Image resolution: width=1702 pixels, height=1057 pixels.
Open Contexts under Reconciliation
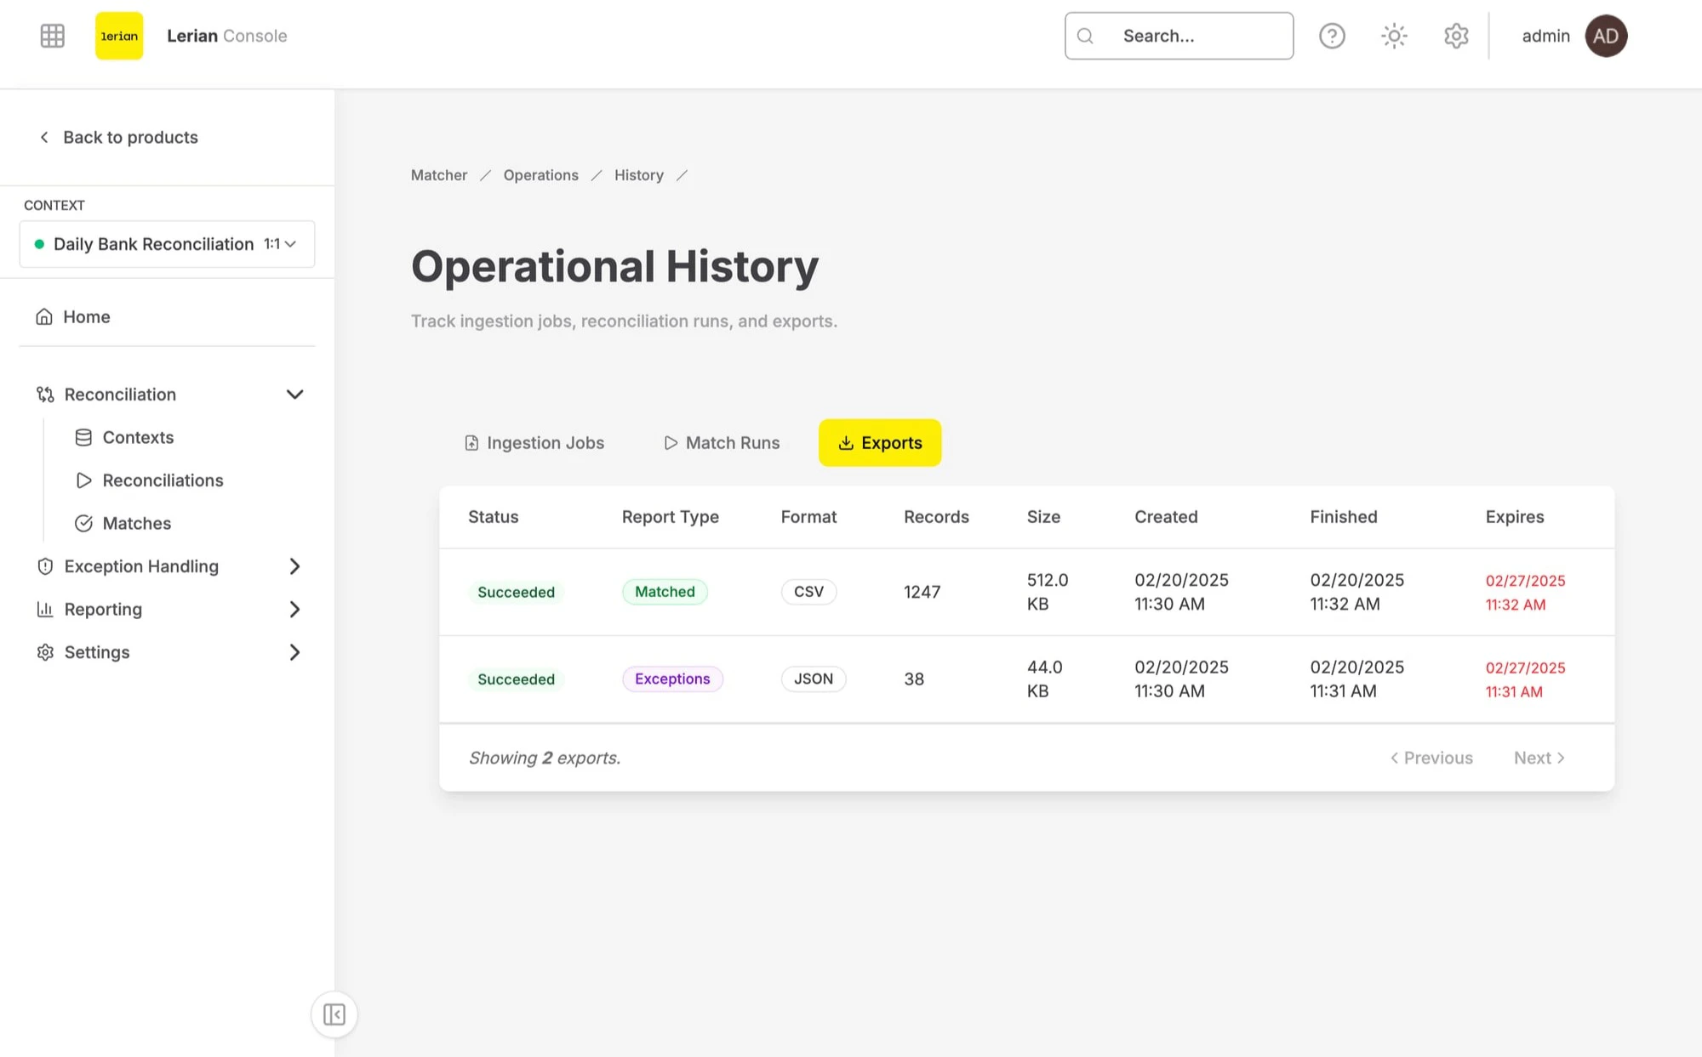click(138, 437)
